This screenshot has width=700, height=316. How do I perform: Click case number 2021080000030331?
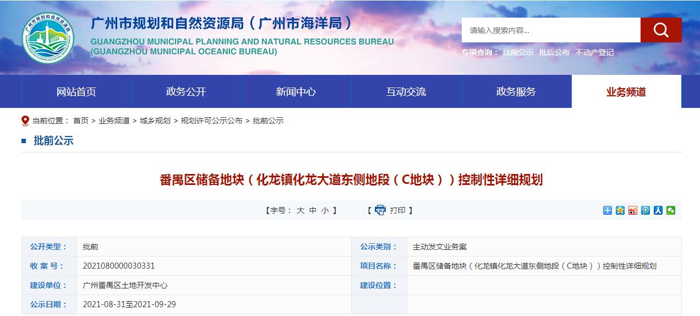[x=119, y=266]
